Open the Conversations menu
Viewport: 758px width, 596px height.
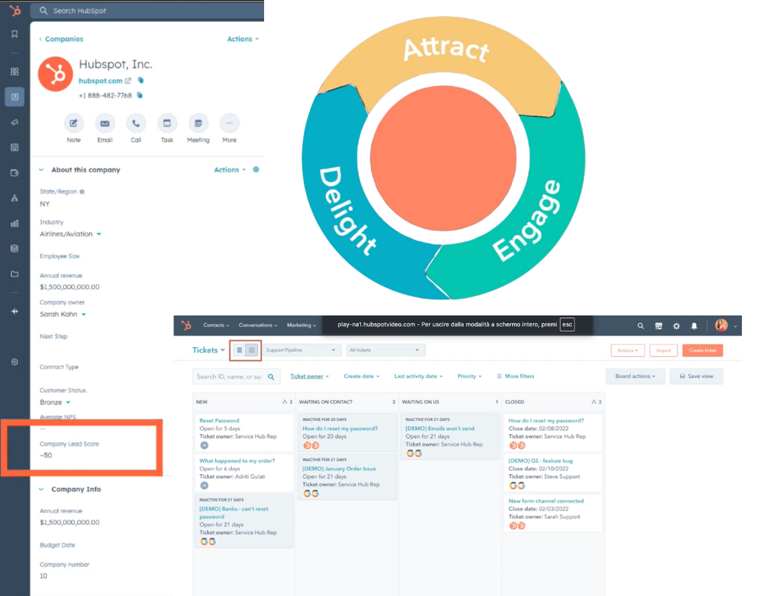pos(257,325)
